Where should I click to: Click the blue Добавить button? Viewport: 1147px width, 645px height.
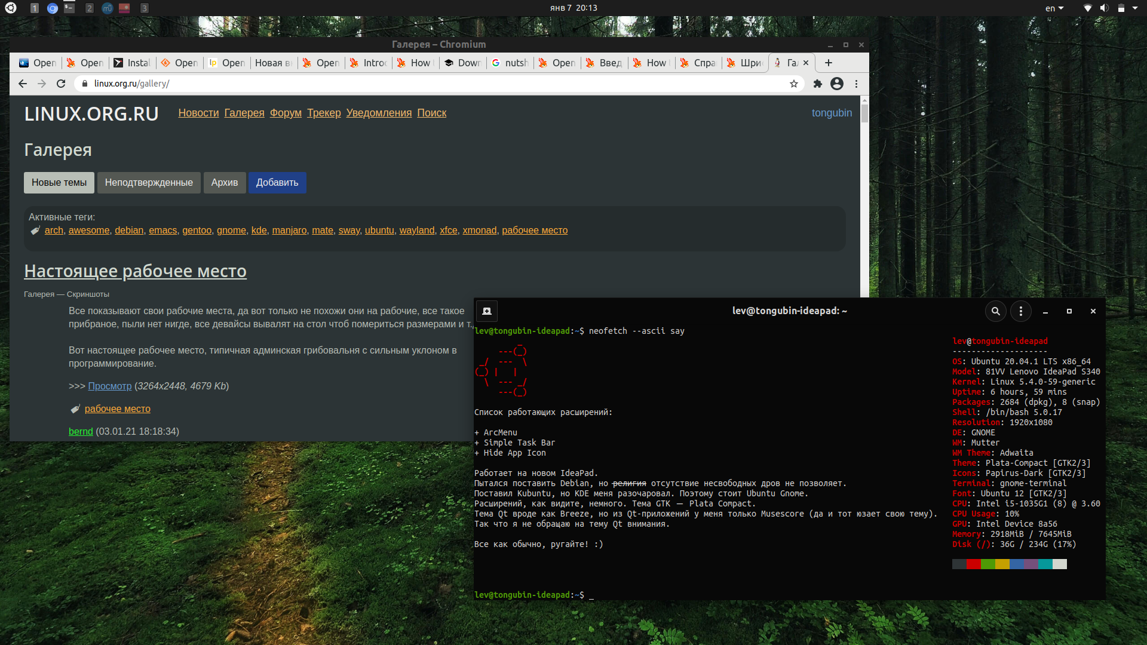tap(277, 183)
